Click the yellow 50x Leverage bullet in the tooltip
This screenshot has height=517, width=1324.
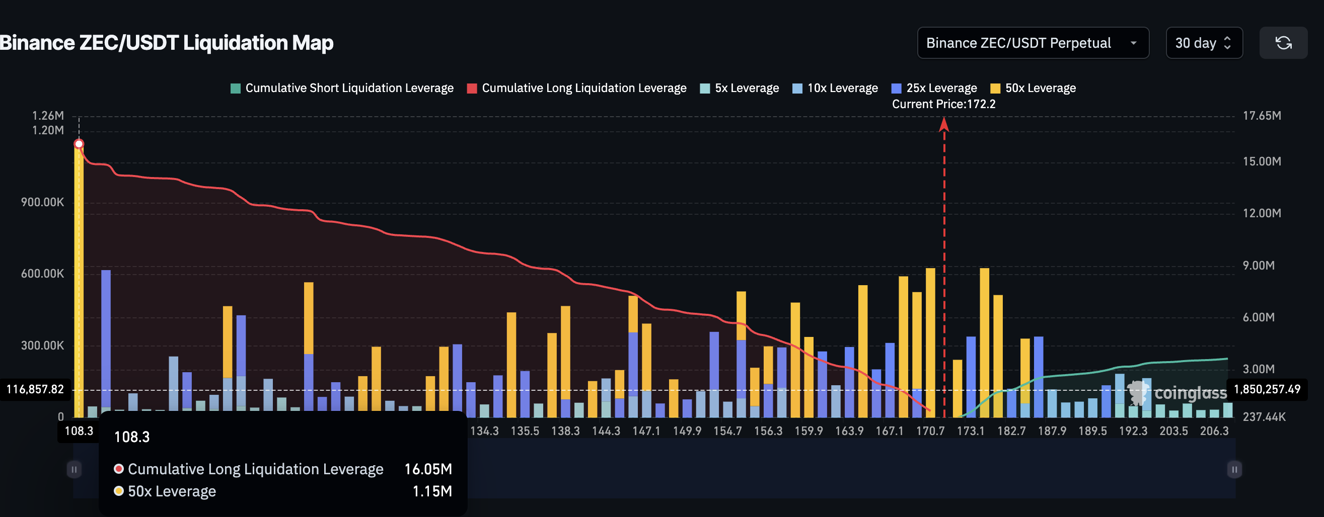[119, 491]
